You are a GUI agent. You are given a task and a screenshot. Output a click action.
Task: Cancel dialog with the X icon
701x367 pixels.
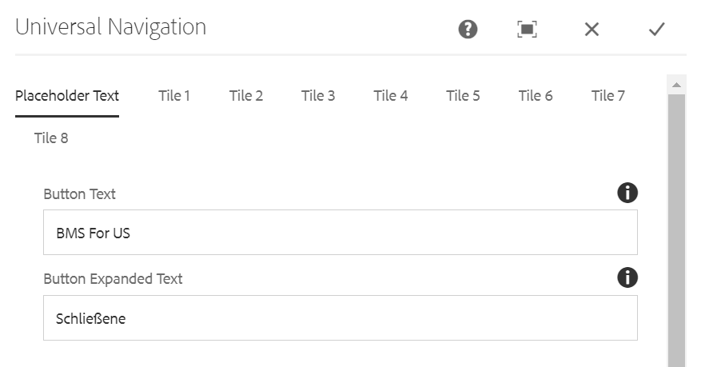[591, 30]
